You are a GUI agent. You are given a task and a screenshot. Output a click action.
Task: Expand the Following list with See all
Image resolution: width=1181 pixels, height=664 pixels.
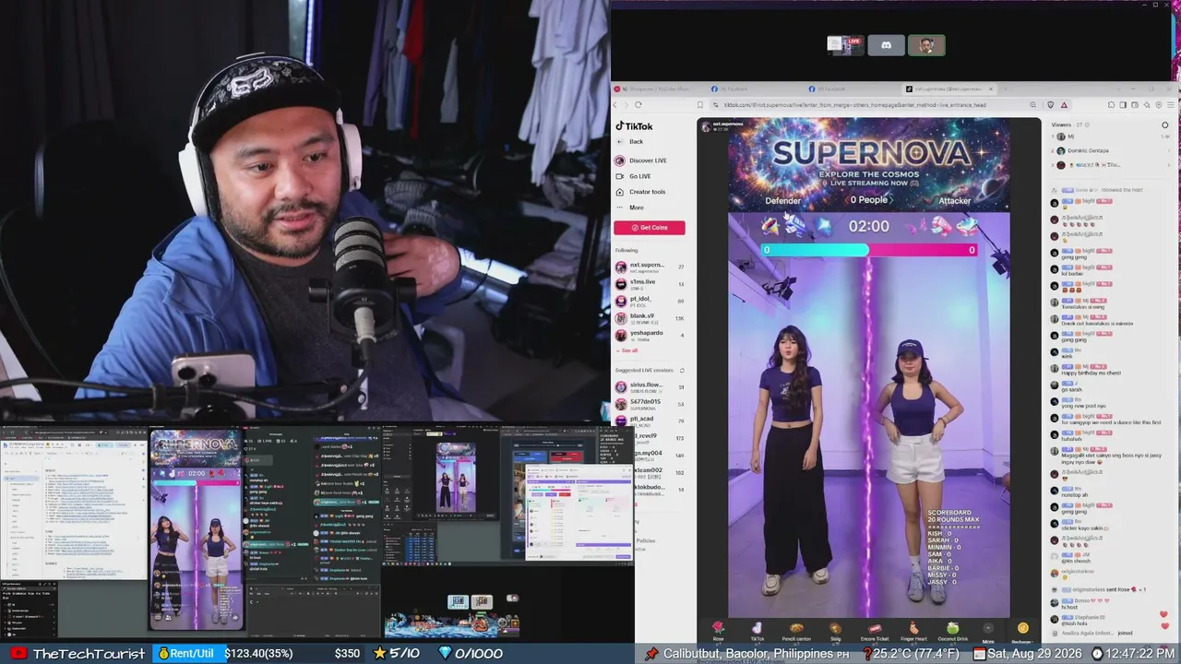627,350
